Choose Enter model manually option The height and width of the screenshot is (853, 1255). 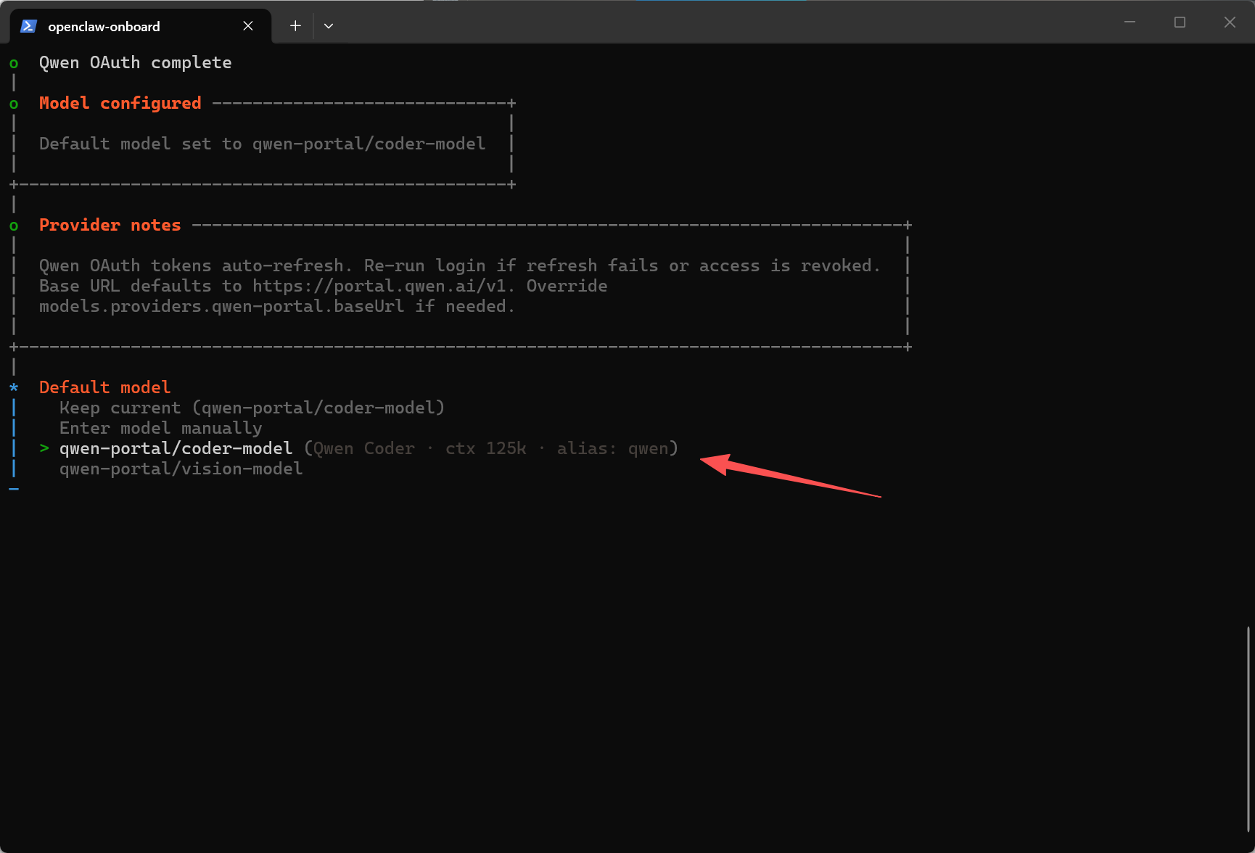pos(160,428)
